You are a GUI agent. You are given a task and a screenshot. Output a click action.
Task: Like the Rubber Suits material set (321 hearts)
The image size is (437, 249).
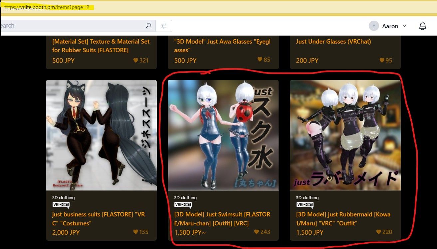click(x=136, y=61)
